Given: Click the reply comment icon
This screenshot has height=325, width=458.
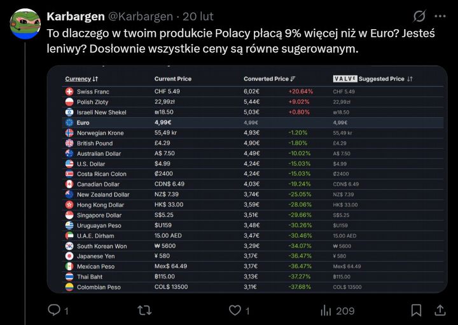Looking at the screenshot, I should 54,310.
